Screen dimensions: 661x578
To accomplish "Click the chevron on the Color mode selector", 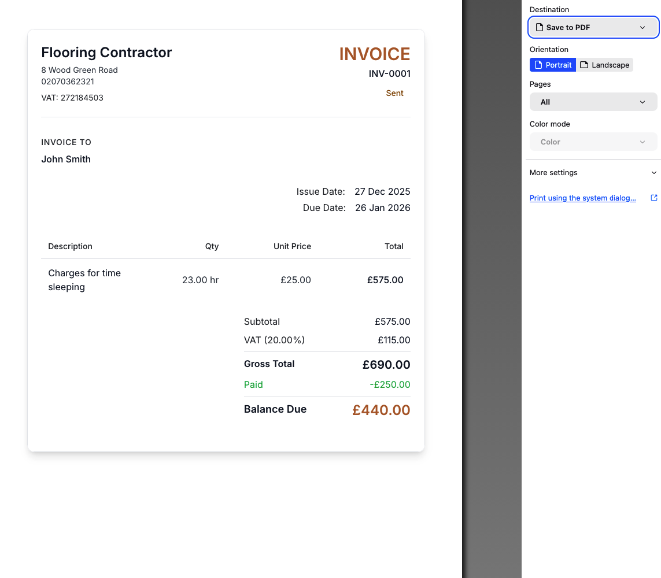I will point(642,142).
